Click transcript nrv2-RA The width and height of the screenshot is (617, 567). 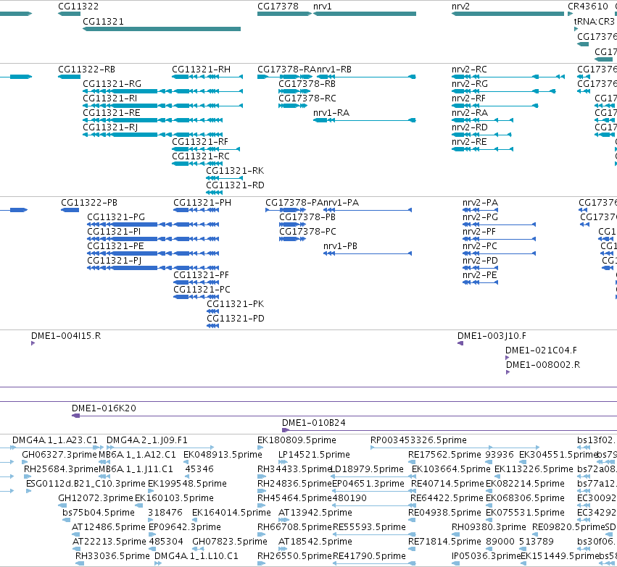point(482,120)
